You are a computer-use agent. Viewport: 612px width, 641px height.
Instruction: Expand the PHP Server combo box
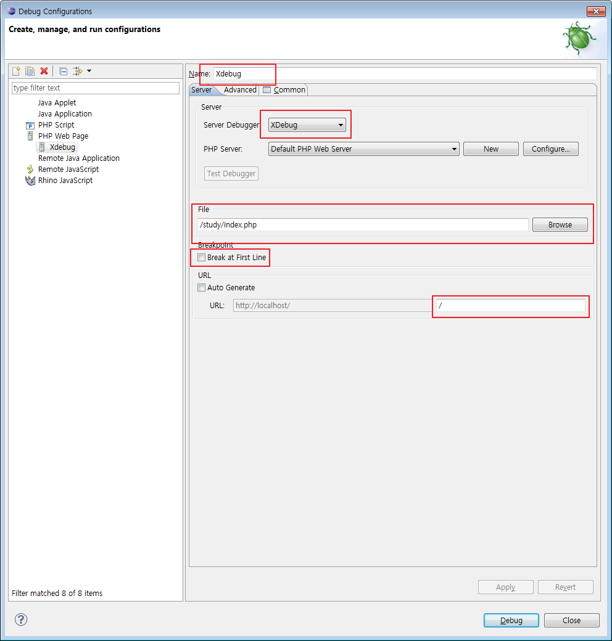pyautogui.click(x=363, y=149)
